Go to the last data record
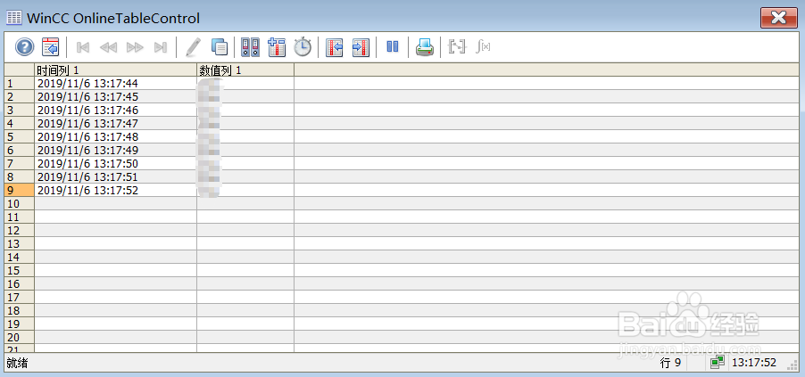Screen dimensions: 805x377 click(161, 47)
